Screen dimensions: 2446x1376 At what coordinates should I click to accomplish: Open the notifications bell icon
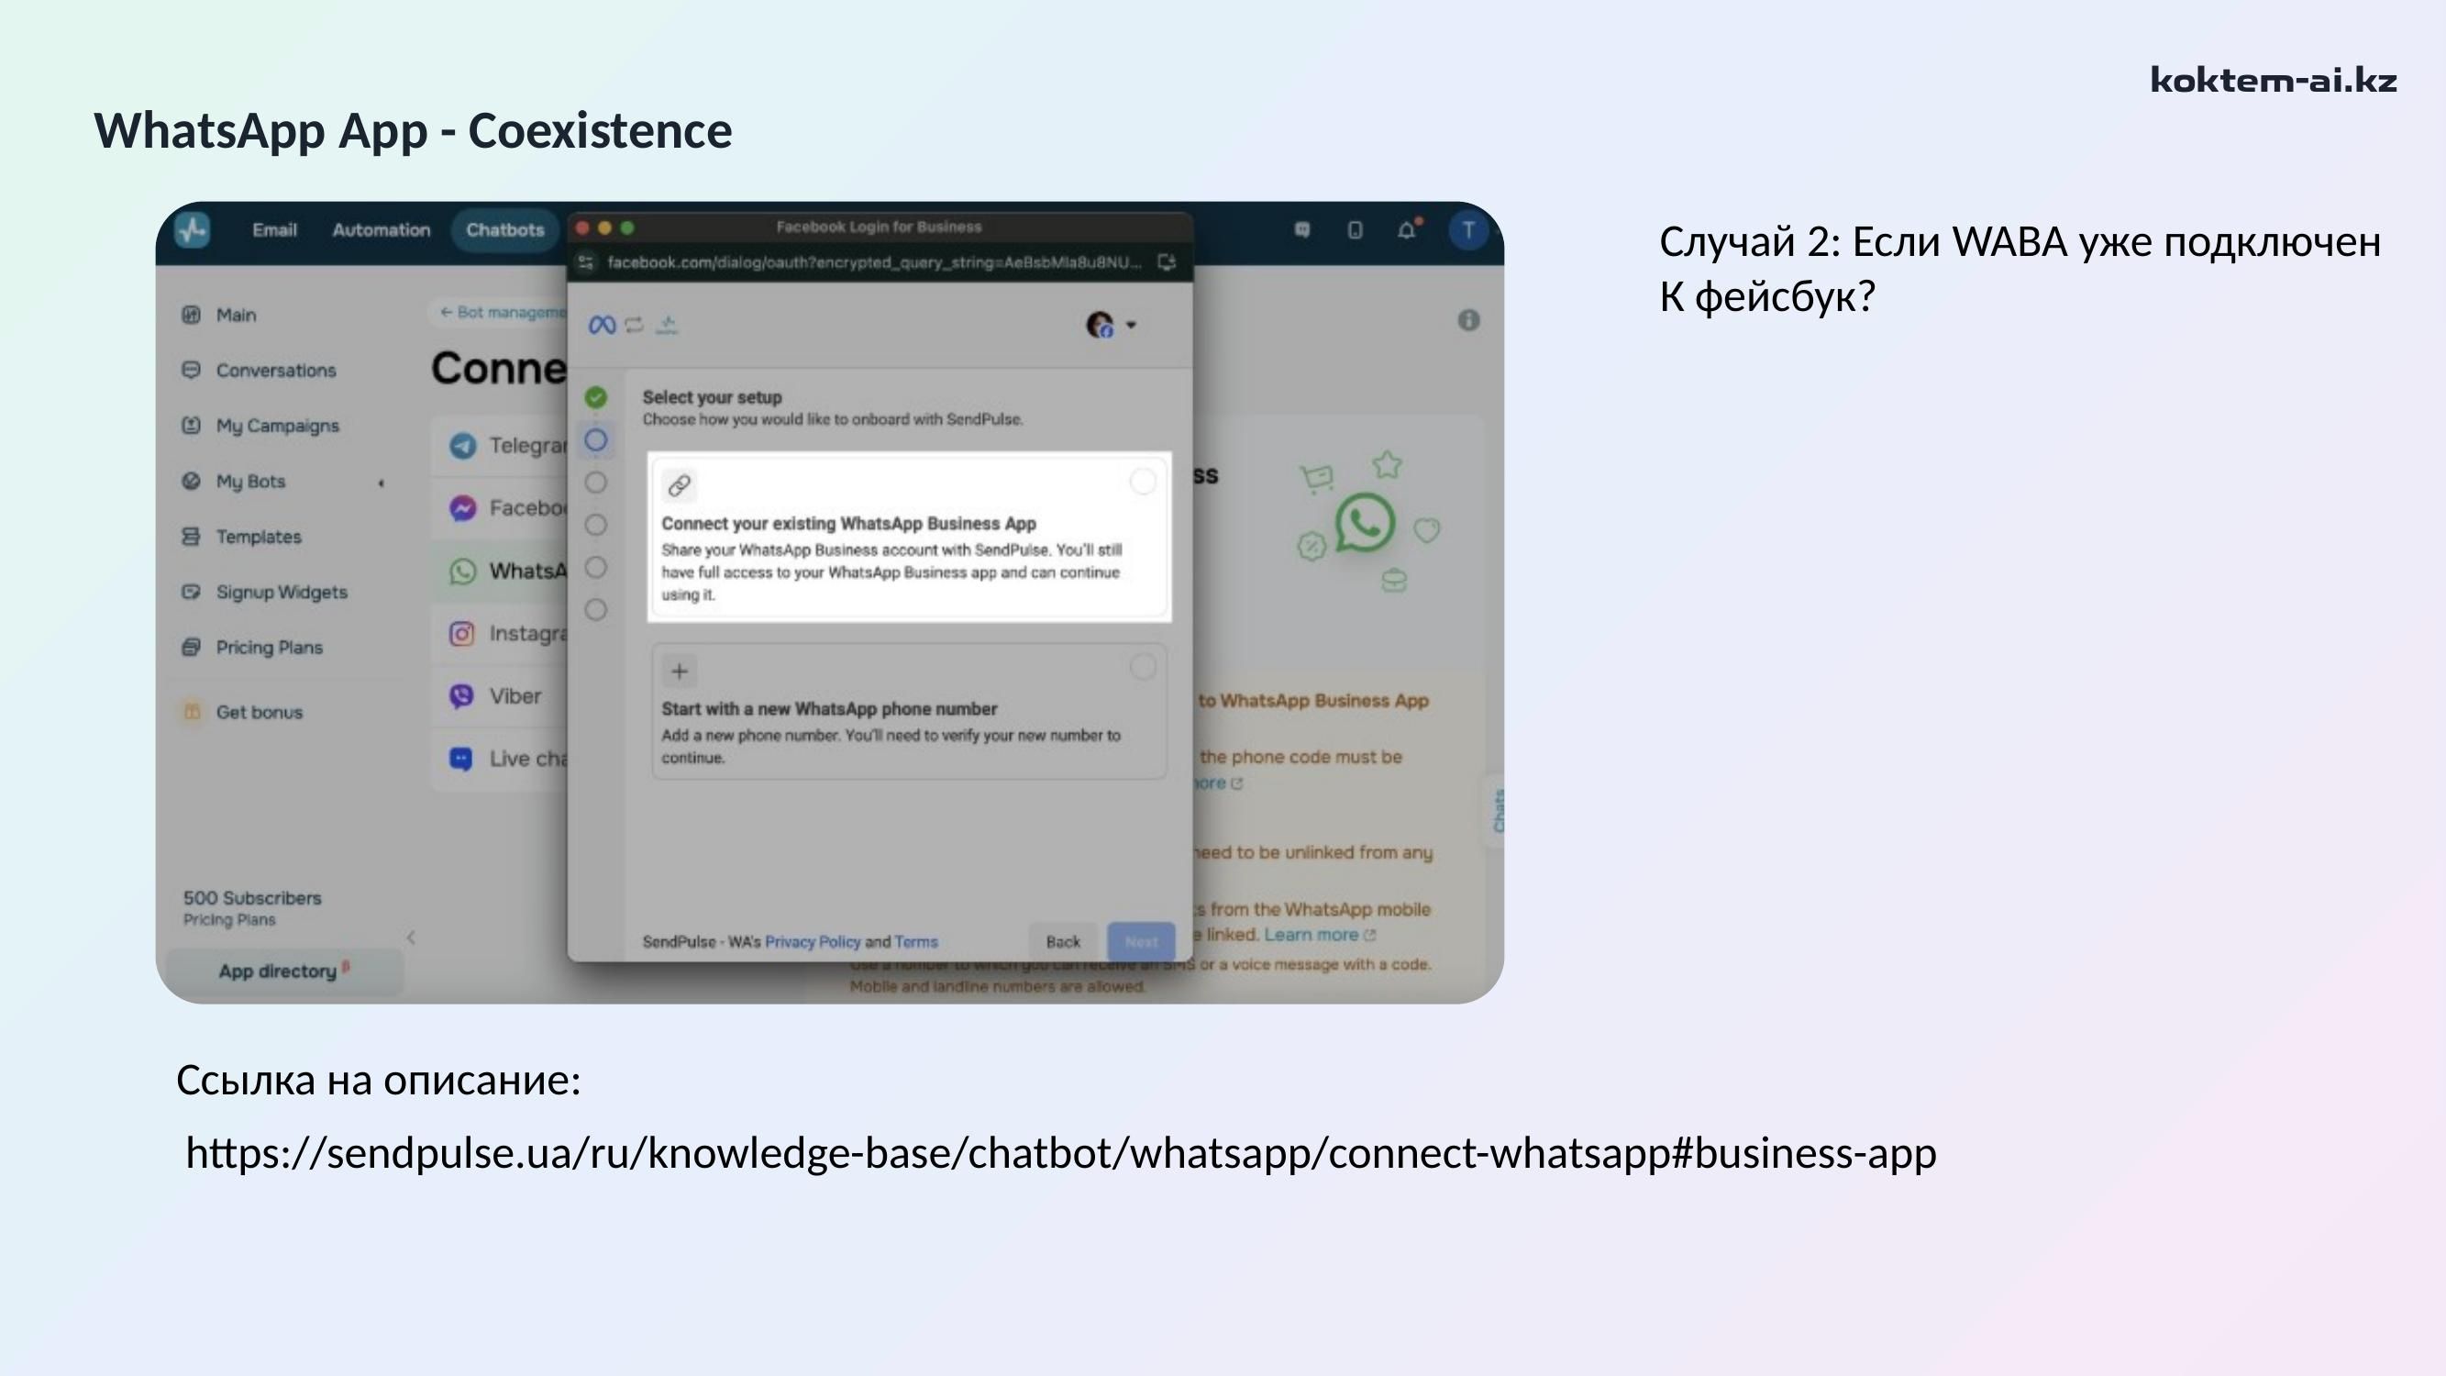pyautogui.click(x=1407, y=230)
